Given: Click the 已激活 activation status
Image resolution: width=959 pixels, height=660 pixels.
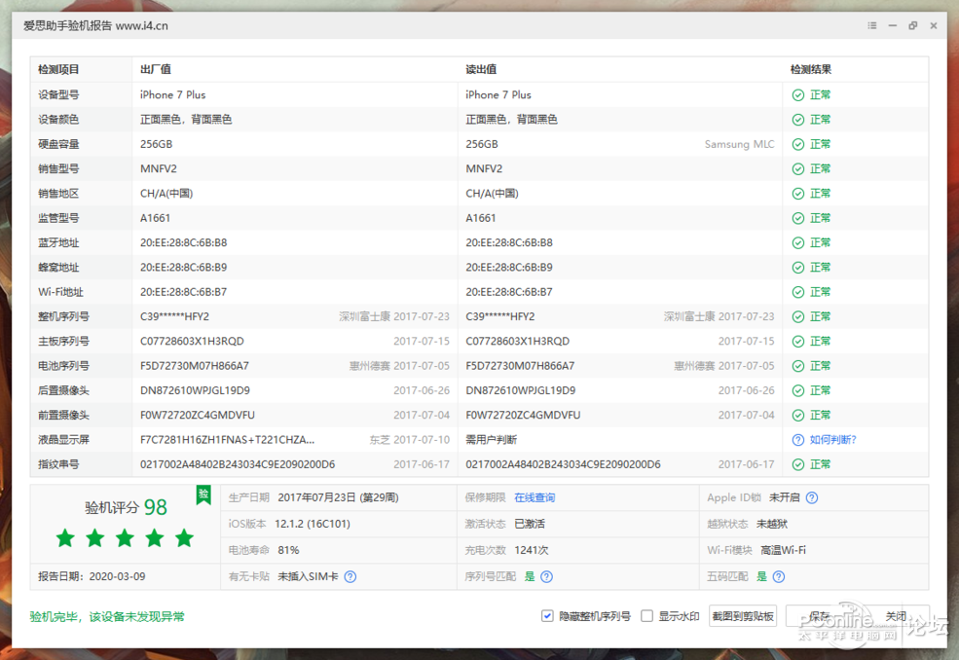Looking at the screenshot, I should tap(530, 525).
